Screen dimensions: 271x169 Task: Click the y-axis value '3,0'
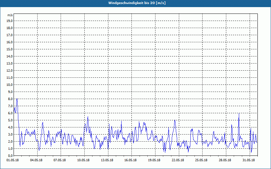10,134
